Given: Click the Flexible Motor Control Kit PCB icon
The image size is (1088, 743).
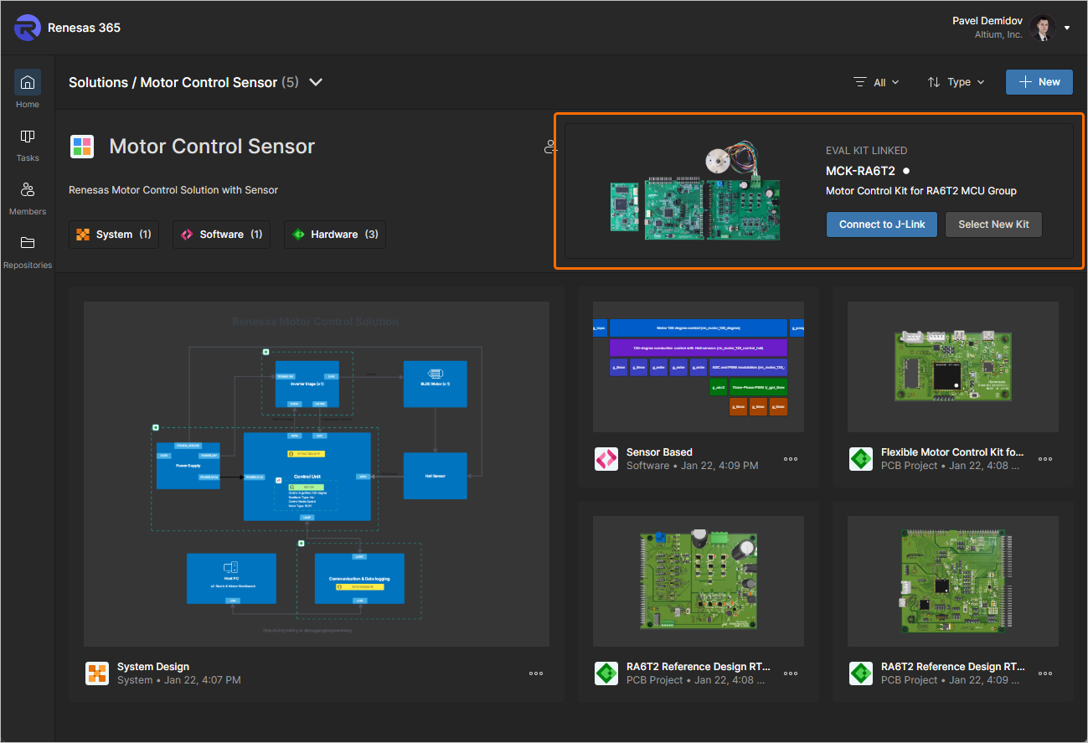Looking at the screenshot, I should (x=861, y=459).
